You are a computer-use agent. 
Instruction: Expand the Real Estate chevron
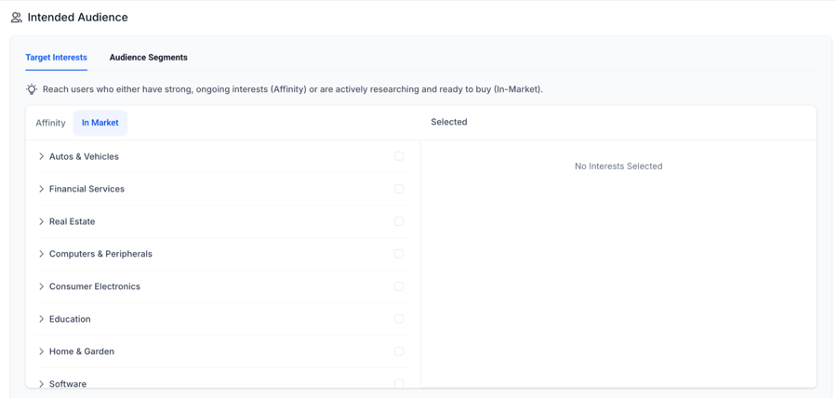pyautogui.click(x=41, y=221)
